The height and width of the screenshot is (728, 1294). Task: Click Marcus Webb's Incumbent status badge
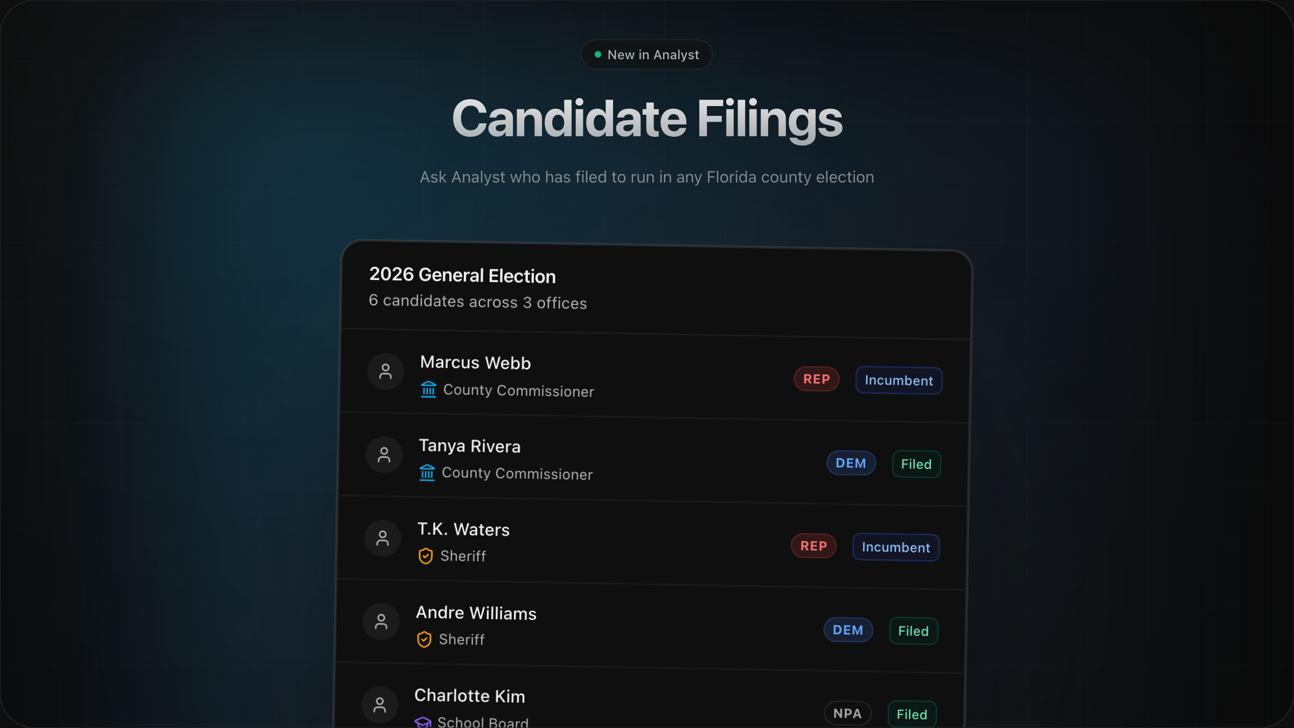pyautogui.click(x=899, y=381)
